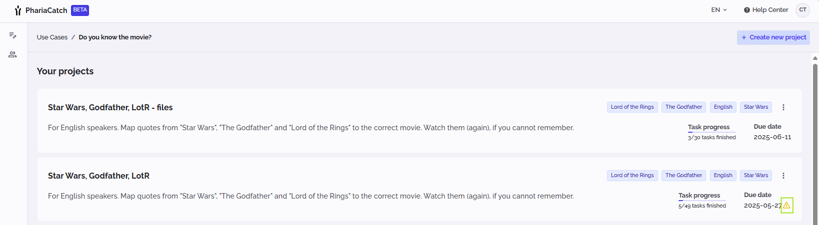Open the CT user avatar menu

802,10
